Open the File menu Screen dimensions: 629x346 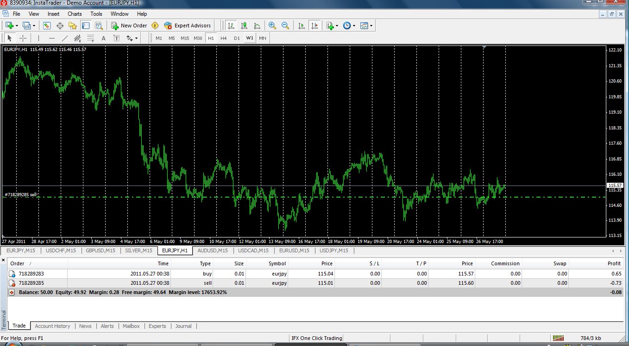click(17, 14)
